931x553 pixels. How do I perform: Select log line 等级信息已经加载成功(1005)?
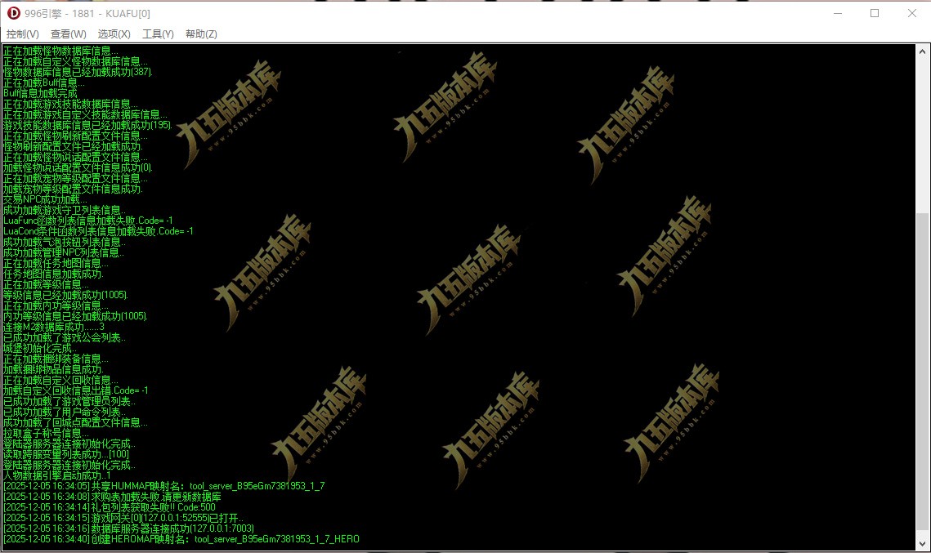(x=65, y=295)
